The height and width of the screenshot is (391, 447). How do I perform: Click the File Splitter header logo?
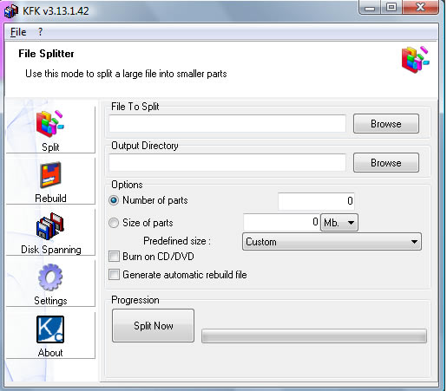[x=416, y=60]
